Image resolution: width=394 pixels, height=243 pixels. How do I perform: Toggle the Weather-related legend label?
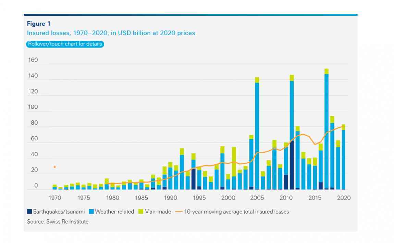coord(114,212)
